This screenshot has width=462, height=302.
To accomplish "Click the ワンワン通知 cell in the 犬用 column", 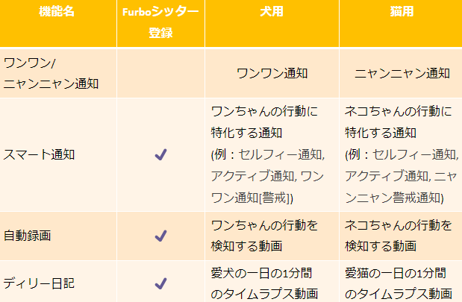I will pos(272,73).
